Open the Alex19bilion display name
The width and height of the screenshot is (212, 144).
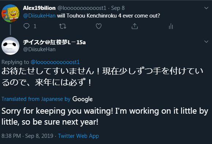point(39,8)
